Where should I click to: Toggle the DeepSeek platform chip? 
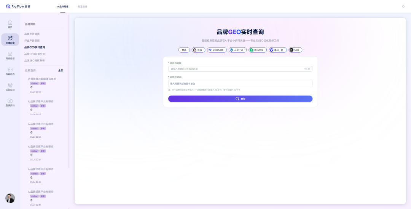pos(217,50)
